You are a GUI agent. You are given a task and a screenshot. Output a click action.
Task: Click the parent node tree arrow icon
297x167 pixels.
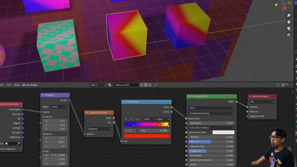[278, 85]
